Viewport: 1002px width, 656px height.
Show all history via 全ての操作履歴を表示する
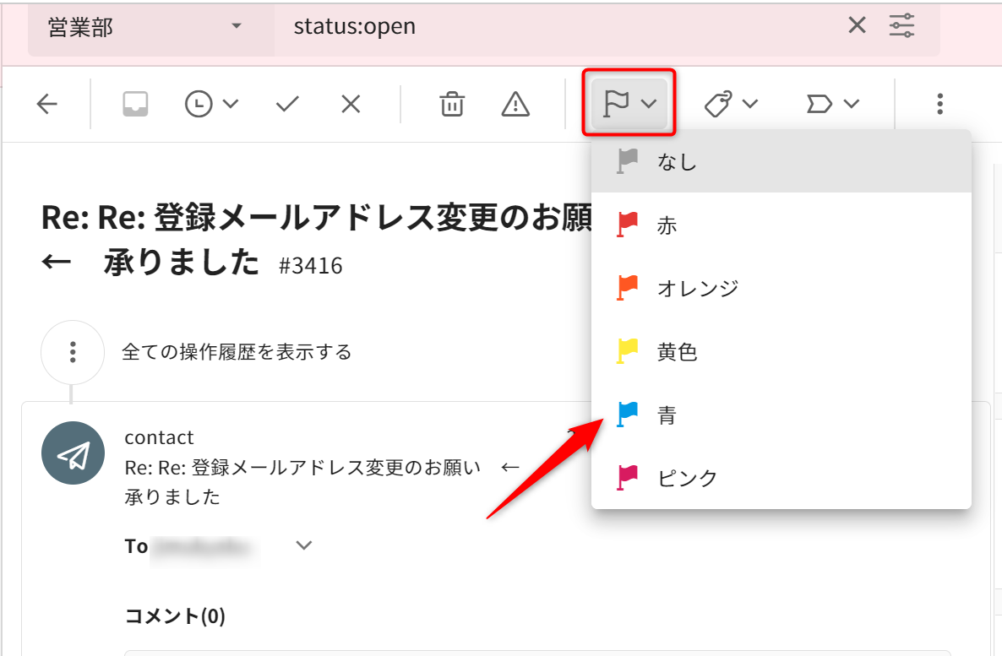tap(237, 351)
